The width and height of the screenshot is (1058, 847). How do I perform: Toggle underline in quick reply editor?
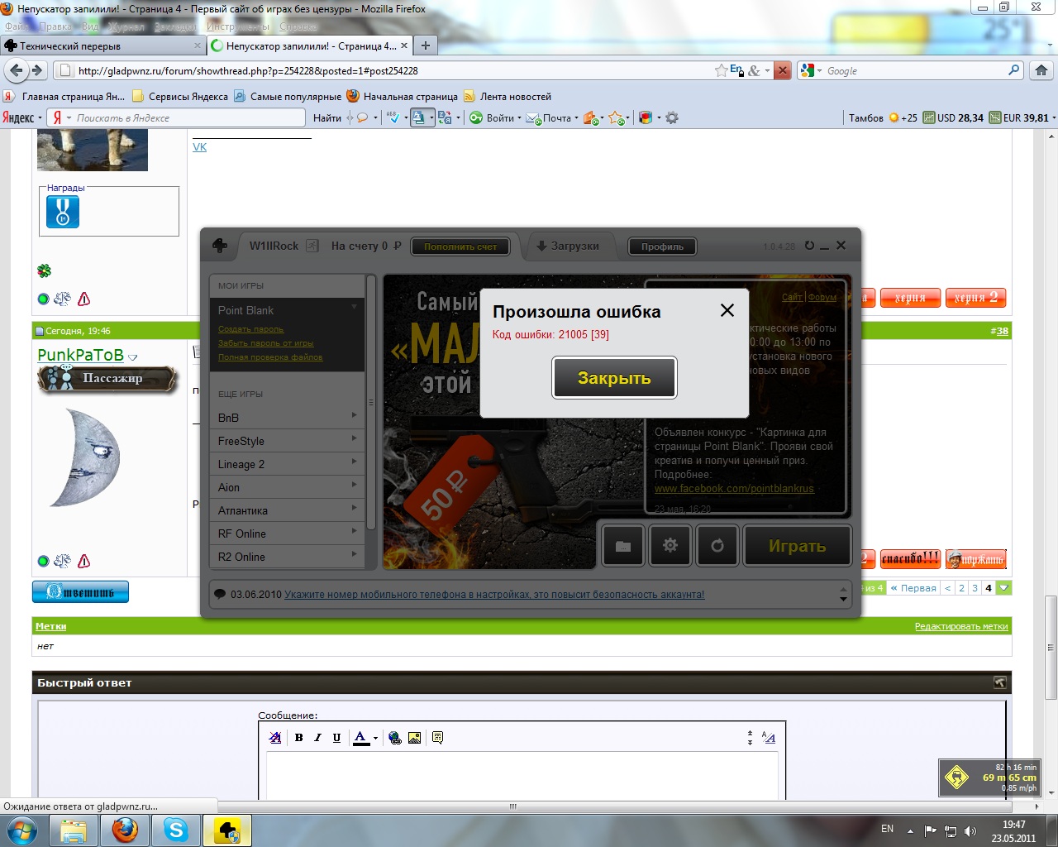point(336,738)
